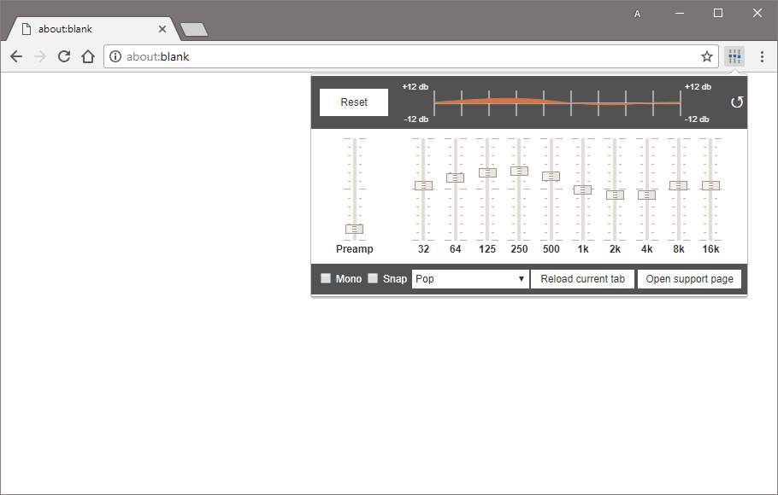Image resolution: width=778 pixels, height=495 pixels.
Task: Click the Open support page button
Action: [689, 278]
